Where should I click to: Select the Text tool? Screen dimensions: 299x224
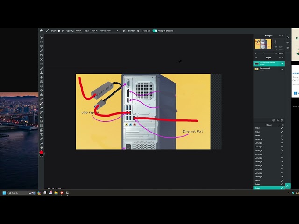coord(41,134)
